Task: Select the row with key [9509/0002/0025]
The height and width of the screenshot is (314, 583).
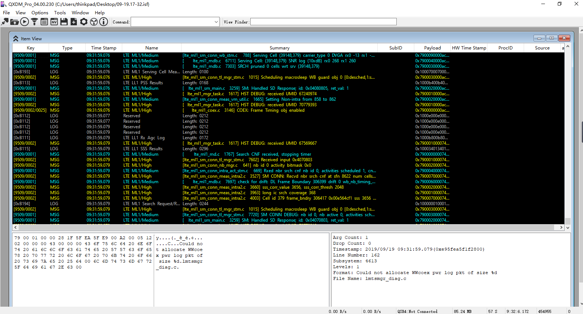Action: pos(288,110)
